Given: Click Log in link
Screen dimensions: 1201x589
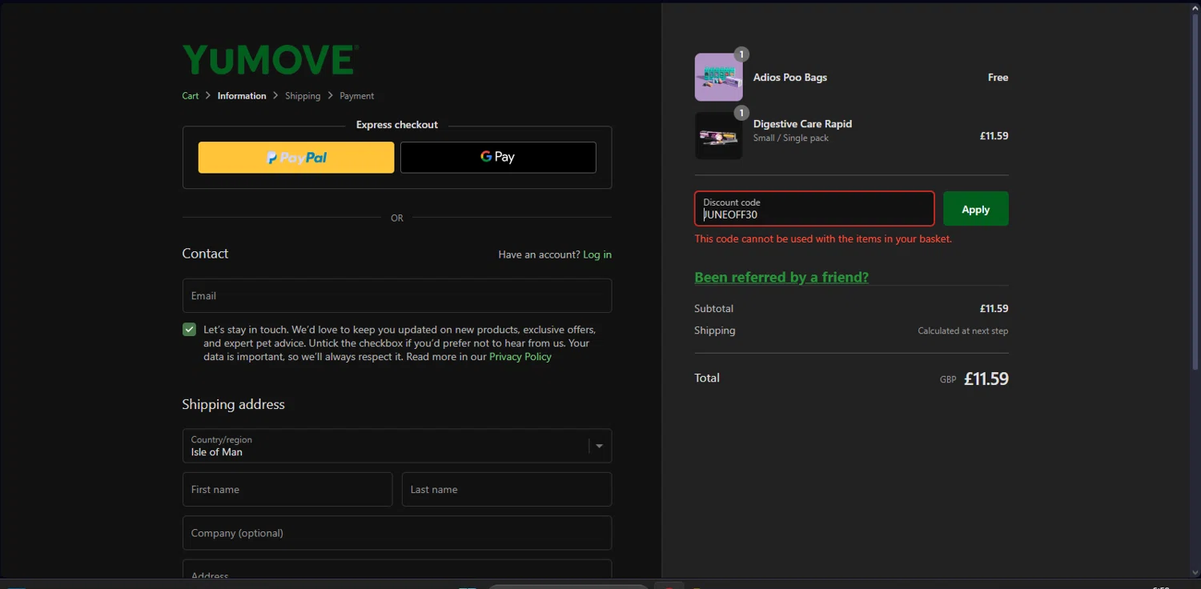Looking at the screenshot, I should click(x=597, y=254).
